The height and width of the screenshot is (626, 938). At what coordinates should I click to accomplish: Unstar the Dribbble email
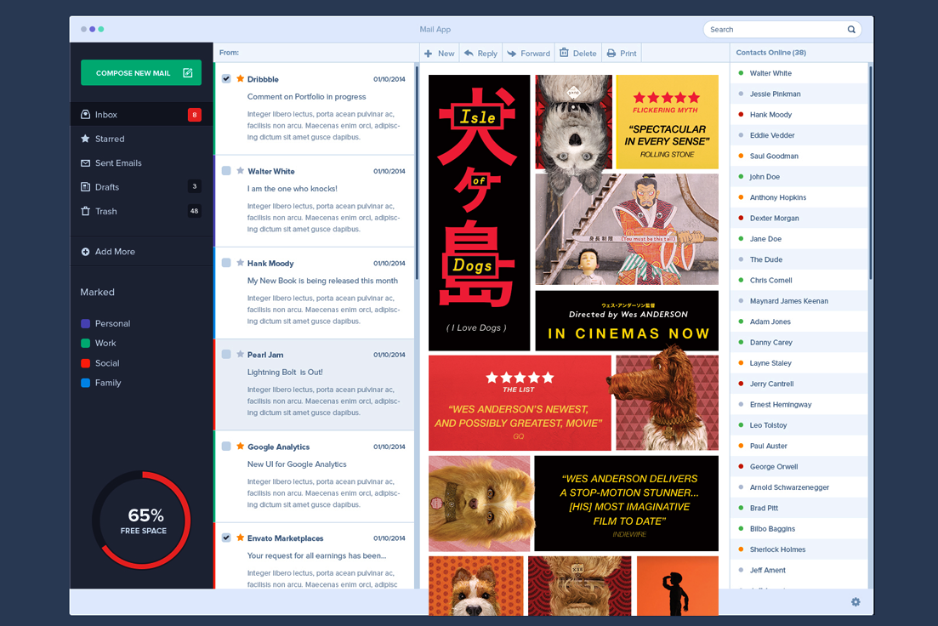(x=241, y=78)
